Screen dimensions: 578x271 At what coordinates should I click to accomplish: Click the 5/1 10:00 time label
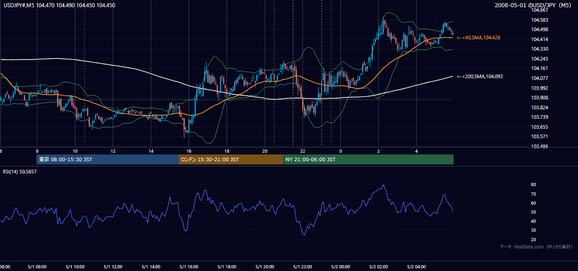76,267
